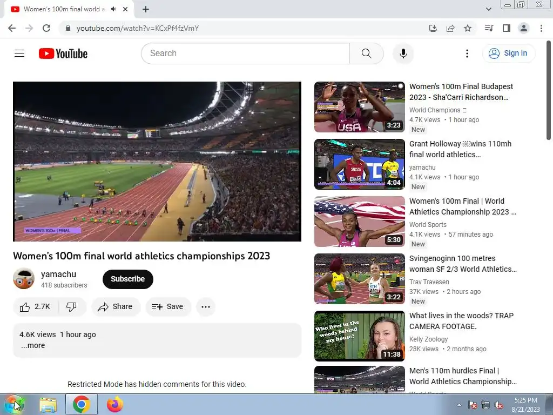This screenshot has height=415, width=553.
Task: Open the Windows Start button
Action: [14, 404]
